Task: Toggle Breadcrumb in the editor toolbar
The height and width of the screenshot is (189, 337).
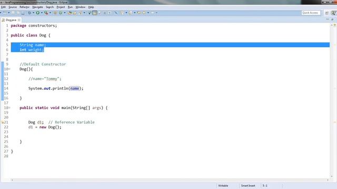Action: pos(90,13)
